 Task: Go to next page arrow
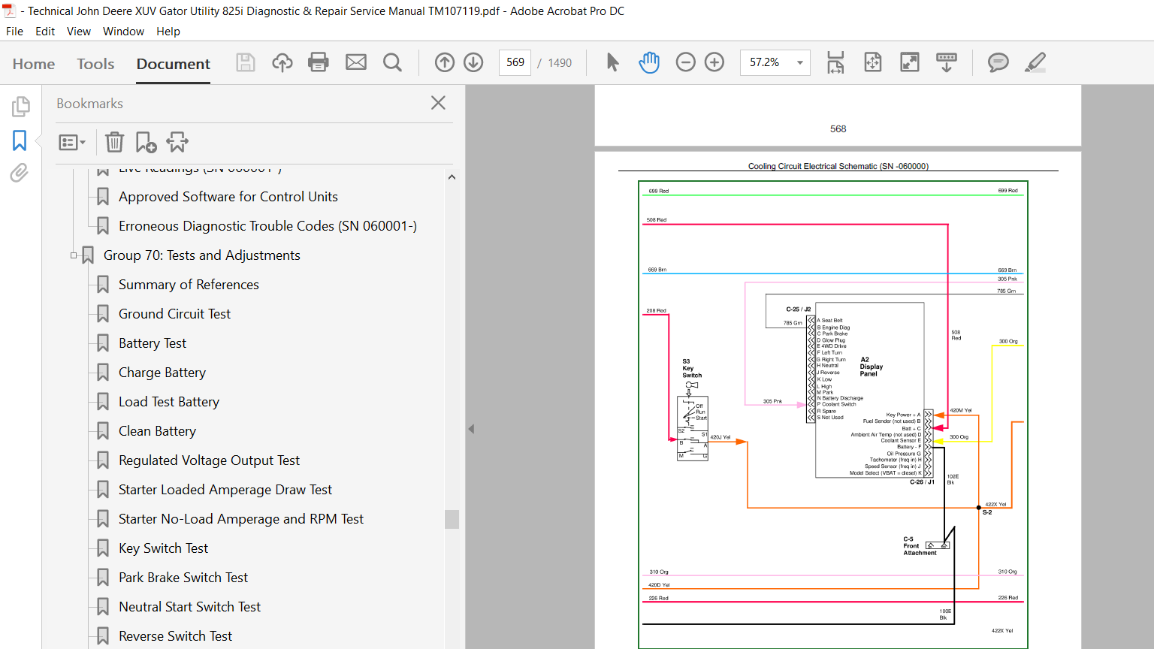pyautogui.click(x=473, y=62)
